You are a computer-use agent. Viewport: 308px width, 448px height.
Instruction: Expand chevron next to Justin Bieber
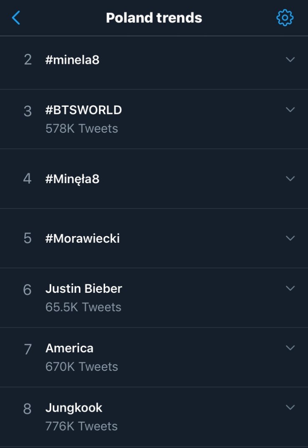(x=290, y=288)
